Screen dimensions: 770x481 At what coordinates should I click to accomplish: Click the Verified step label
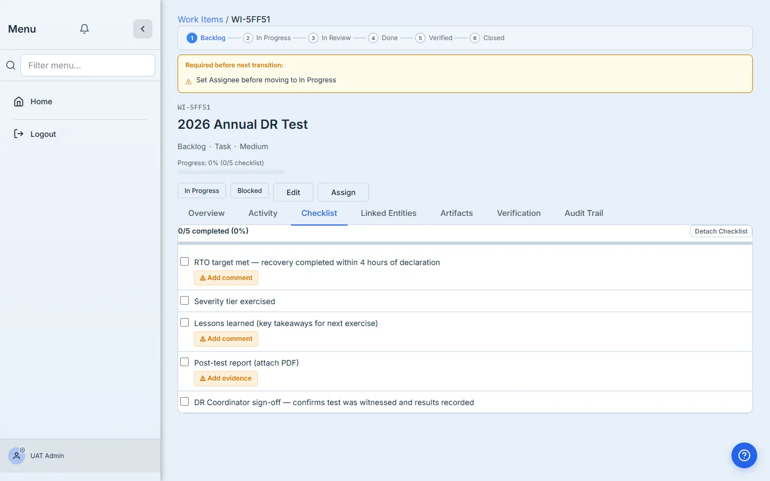pos(441,38)
